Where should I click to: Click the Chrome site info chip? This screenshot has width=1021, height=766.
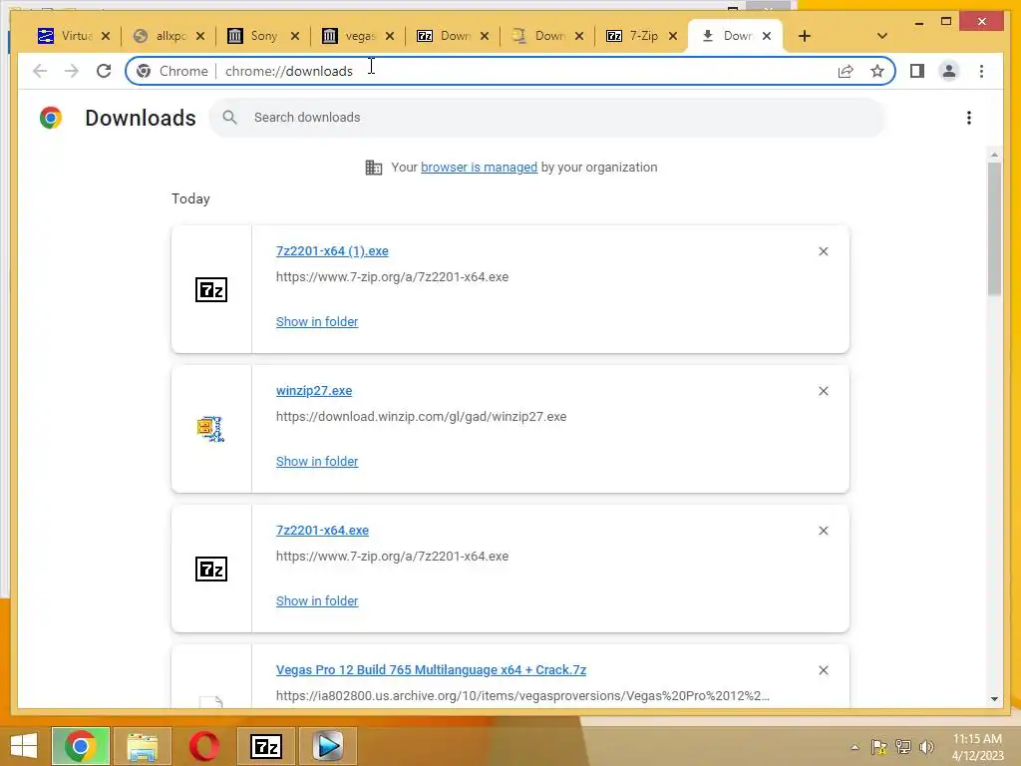[172, 71]
